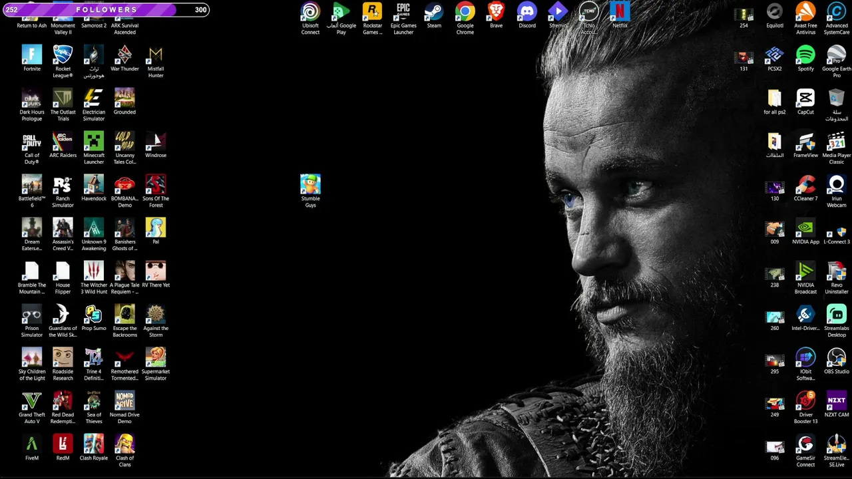Click the RV There Yet shortcut
The image size is (852, 479).
tap(156, 271)
